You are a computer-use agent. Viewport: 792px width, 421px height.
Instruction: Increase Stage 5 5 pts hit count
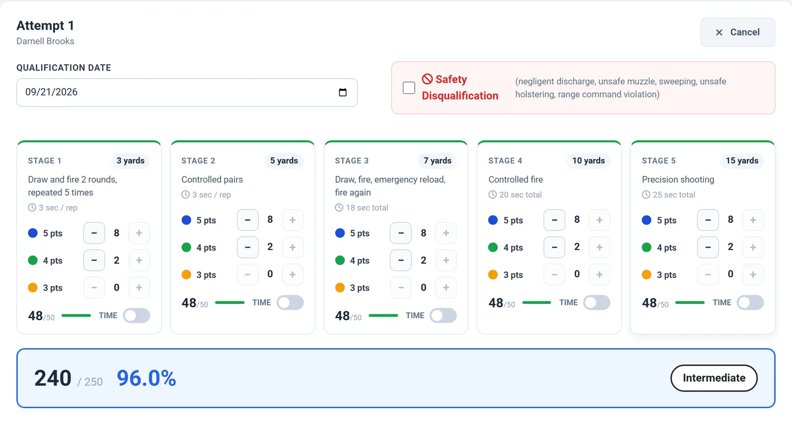753,220
